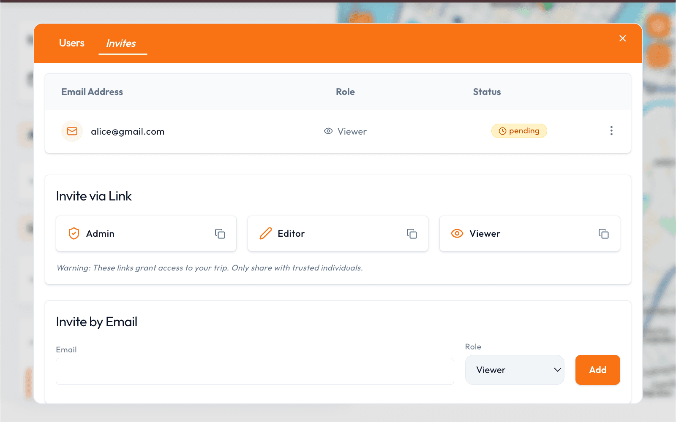Image resolution: width=676 pixels, height=422 pixels.
Task: Close the invites dialog
Action: (623, 38)
